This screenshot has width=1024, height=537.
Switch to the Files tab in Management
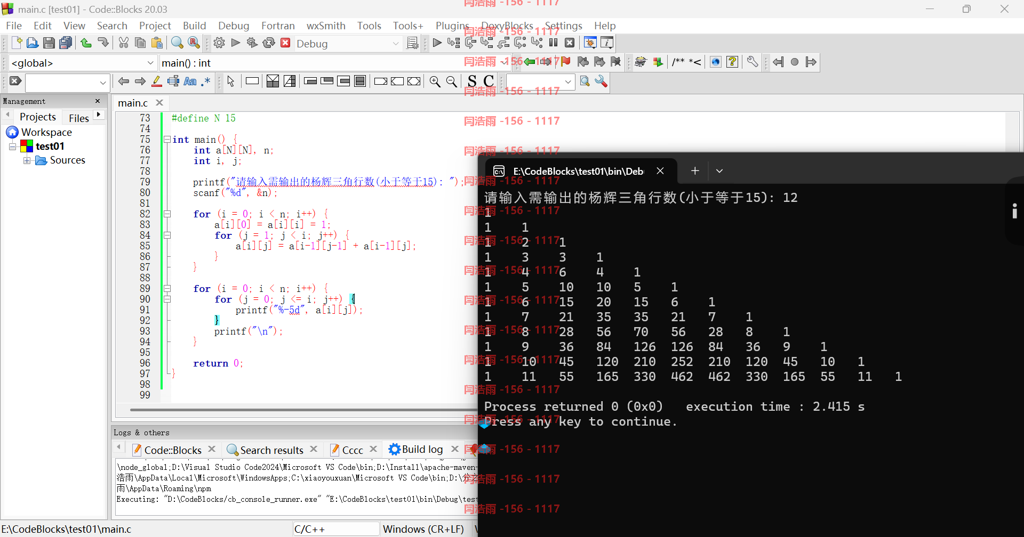[x=79, y=118]
